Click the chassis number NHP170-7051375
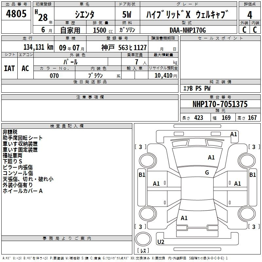The image size is (262, 262). 220,104
